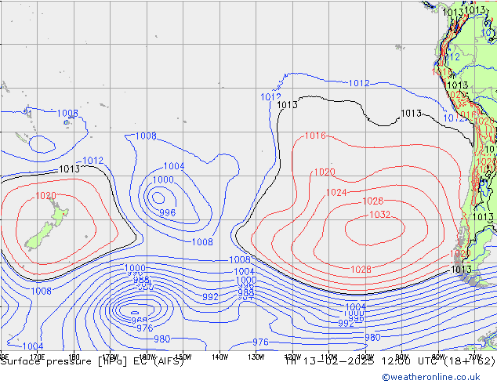Click the 170E longitude axis label

pos(37,357)
